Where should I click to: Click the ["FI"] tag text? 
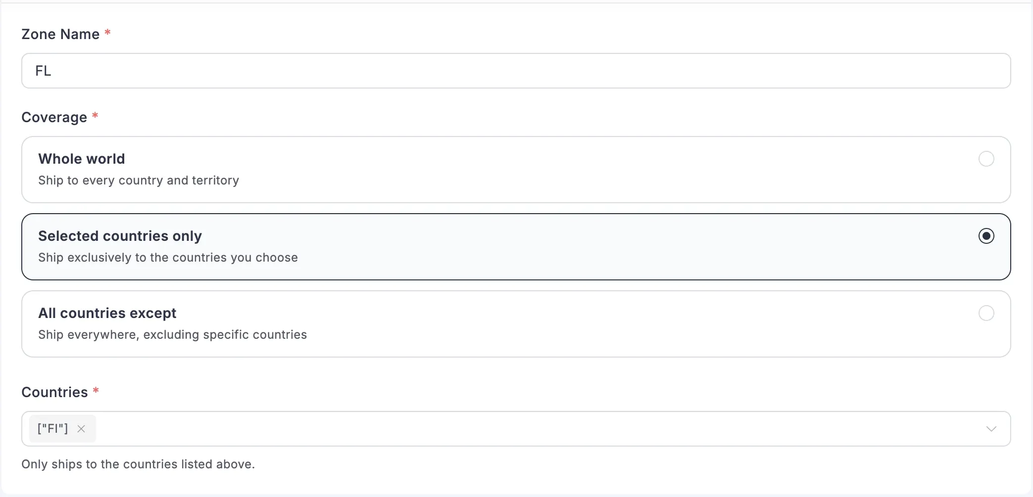tap(52, 429)
